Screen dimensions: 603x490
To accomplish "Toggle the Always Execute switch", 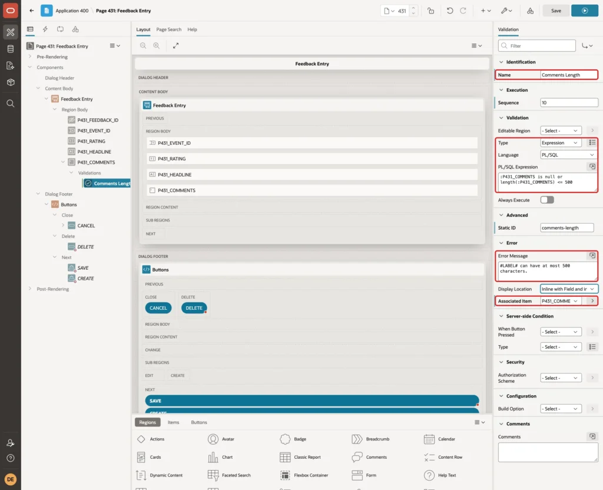I will coord(547,200).
